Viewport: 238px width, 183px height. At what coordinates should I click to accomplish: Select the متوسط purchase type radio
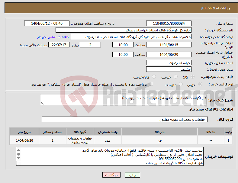[181, 84]
